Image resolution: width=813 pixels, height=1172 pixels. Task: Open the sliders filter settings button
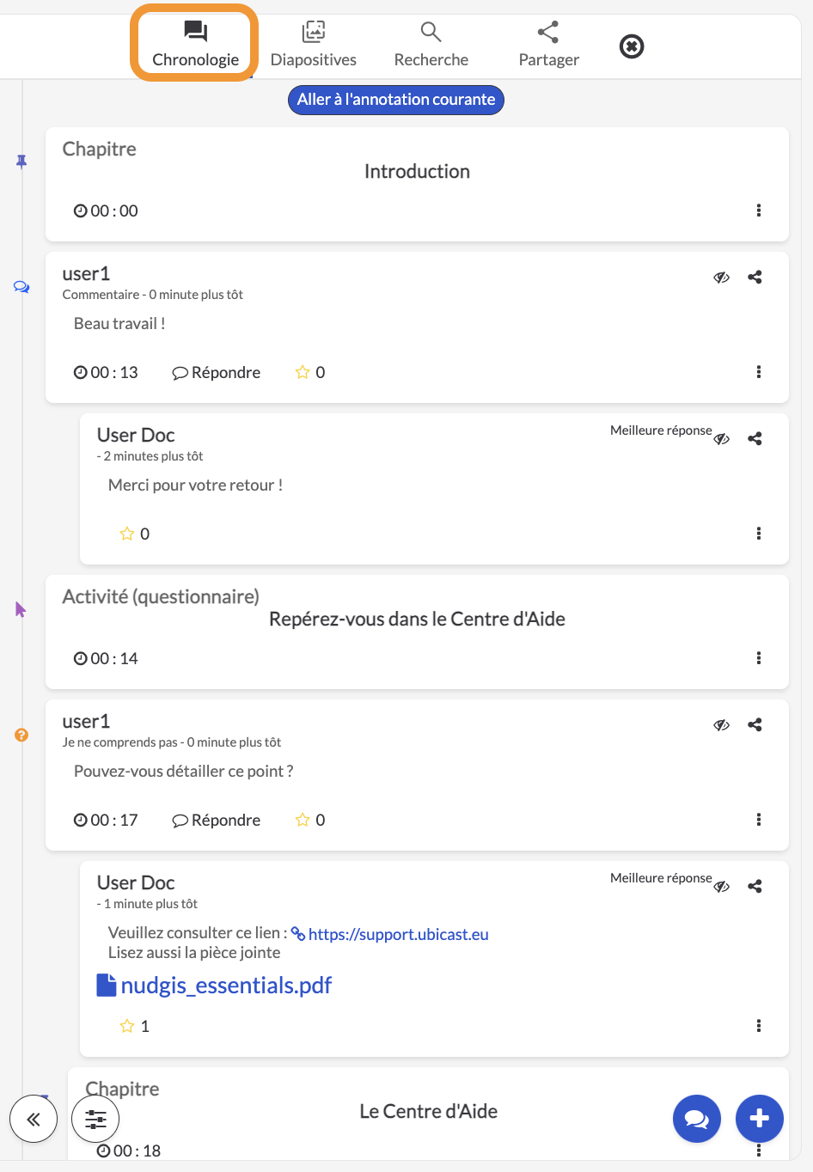[95, 1119]
